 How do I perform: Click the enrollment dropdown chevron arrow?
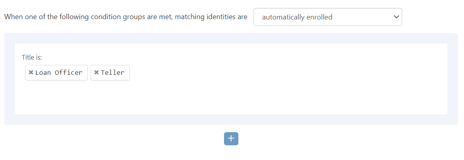[x=396, y=17]
